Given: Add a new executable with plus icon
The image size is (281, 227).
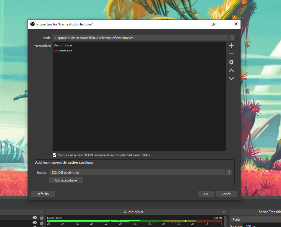Looking at the screenshot, I should click(231, 46).
